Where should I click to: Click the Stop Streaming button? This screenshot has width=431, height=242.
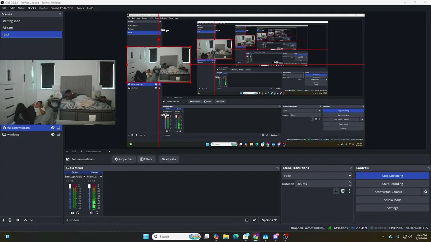[x=393, y=176]
